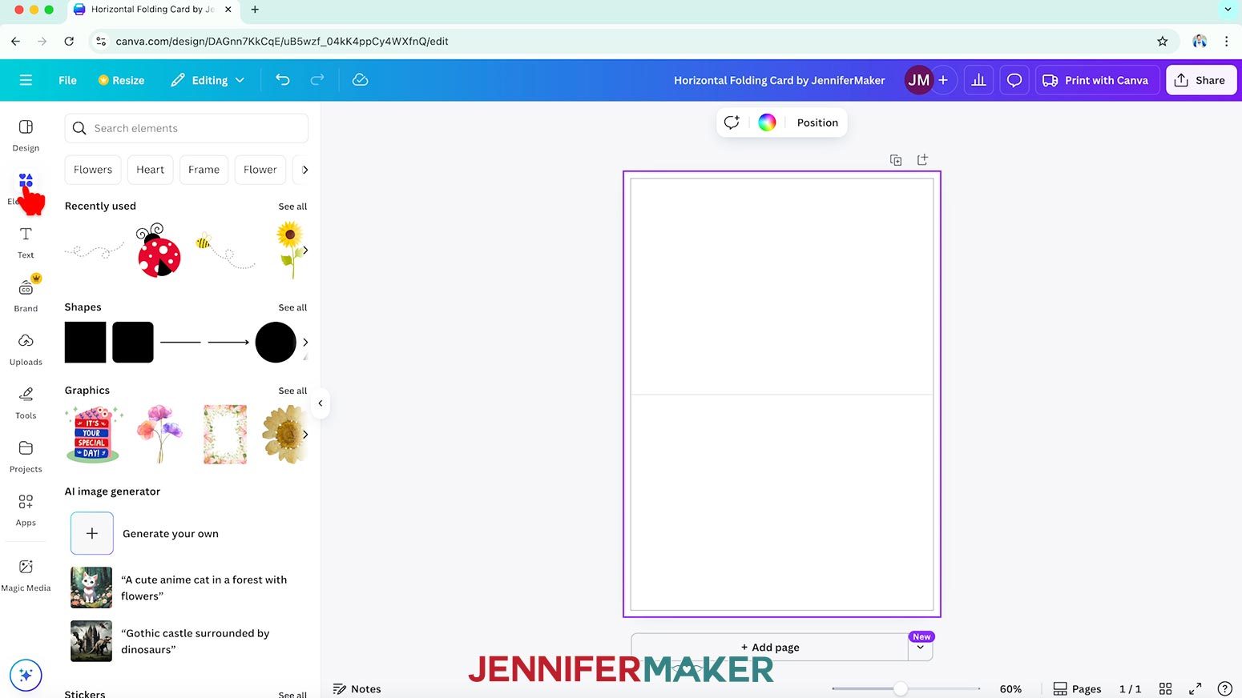
Task: Add the plain line shape
Action: [180, 343]
